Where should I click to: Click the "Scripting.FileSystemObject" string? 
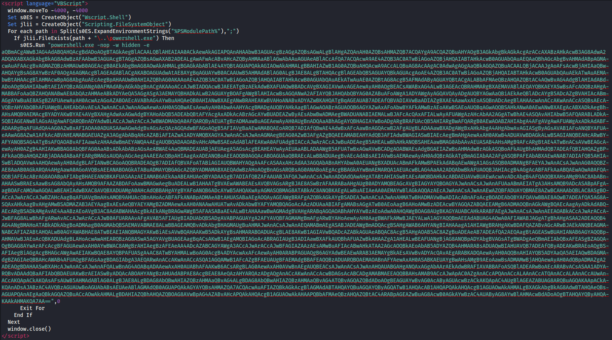click(x=124, y=25)
